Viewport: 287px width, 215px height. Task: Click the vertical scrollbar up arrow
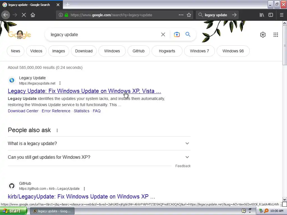(284, 23)
